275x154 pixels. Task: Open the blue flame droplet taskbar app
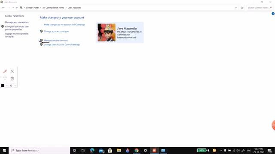pyautogui.click(x=128, y=150)
